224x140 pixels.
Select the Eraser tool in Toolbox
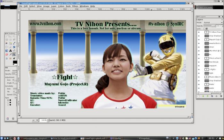pyautogui.click(x=7, y=54)
